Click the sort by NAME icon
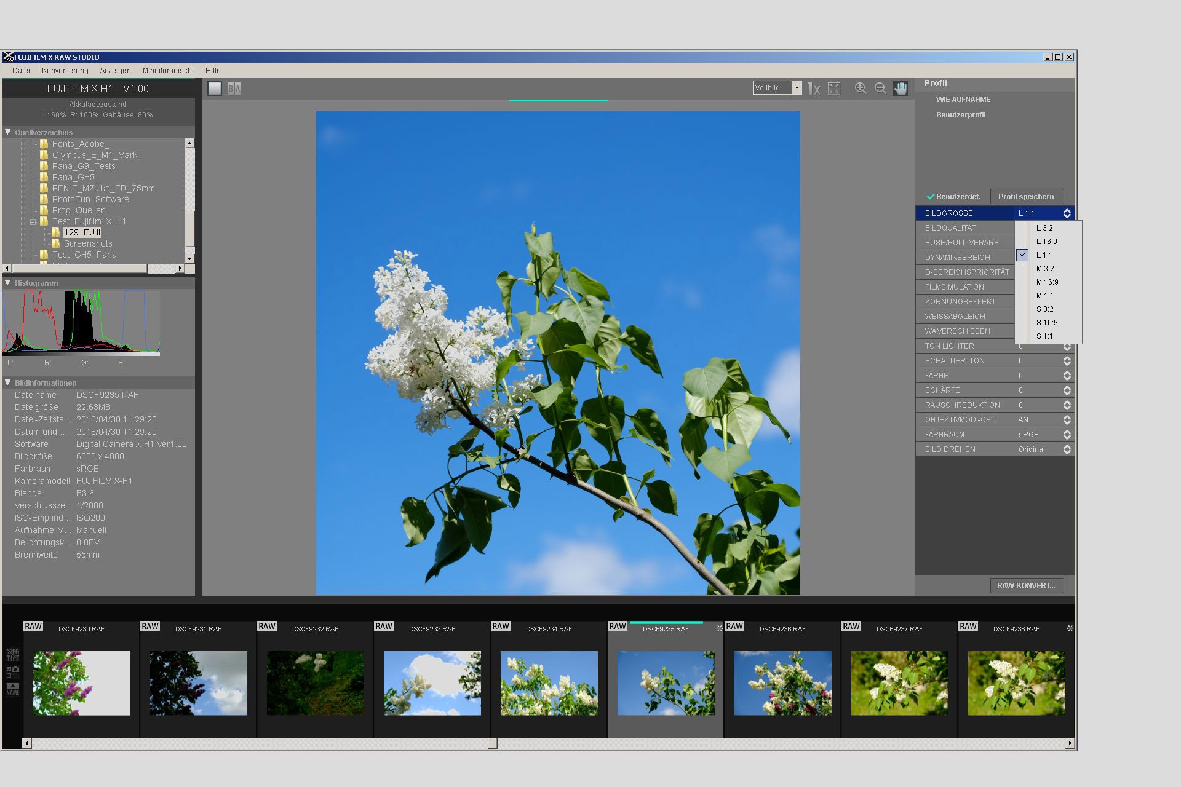Image resolution: width=1181 pixels, height=787 pixels. click(x=12, y=689)
